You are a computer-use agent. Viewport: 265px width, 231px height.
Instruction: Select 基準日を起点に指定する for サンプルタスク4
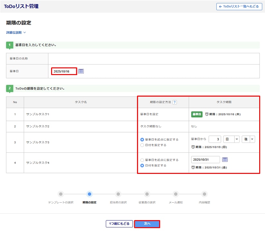point(142,160)
